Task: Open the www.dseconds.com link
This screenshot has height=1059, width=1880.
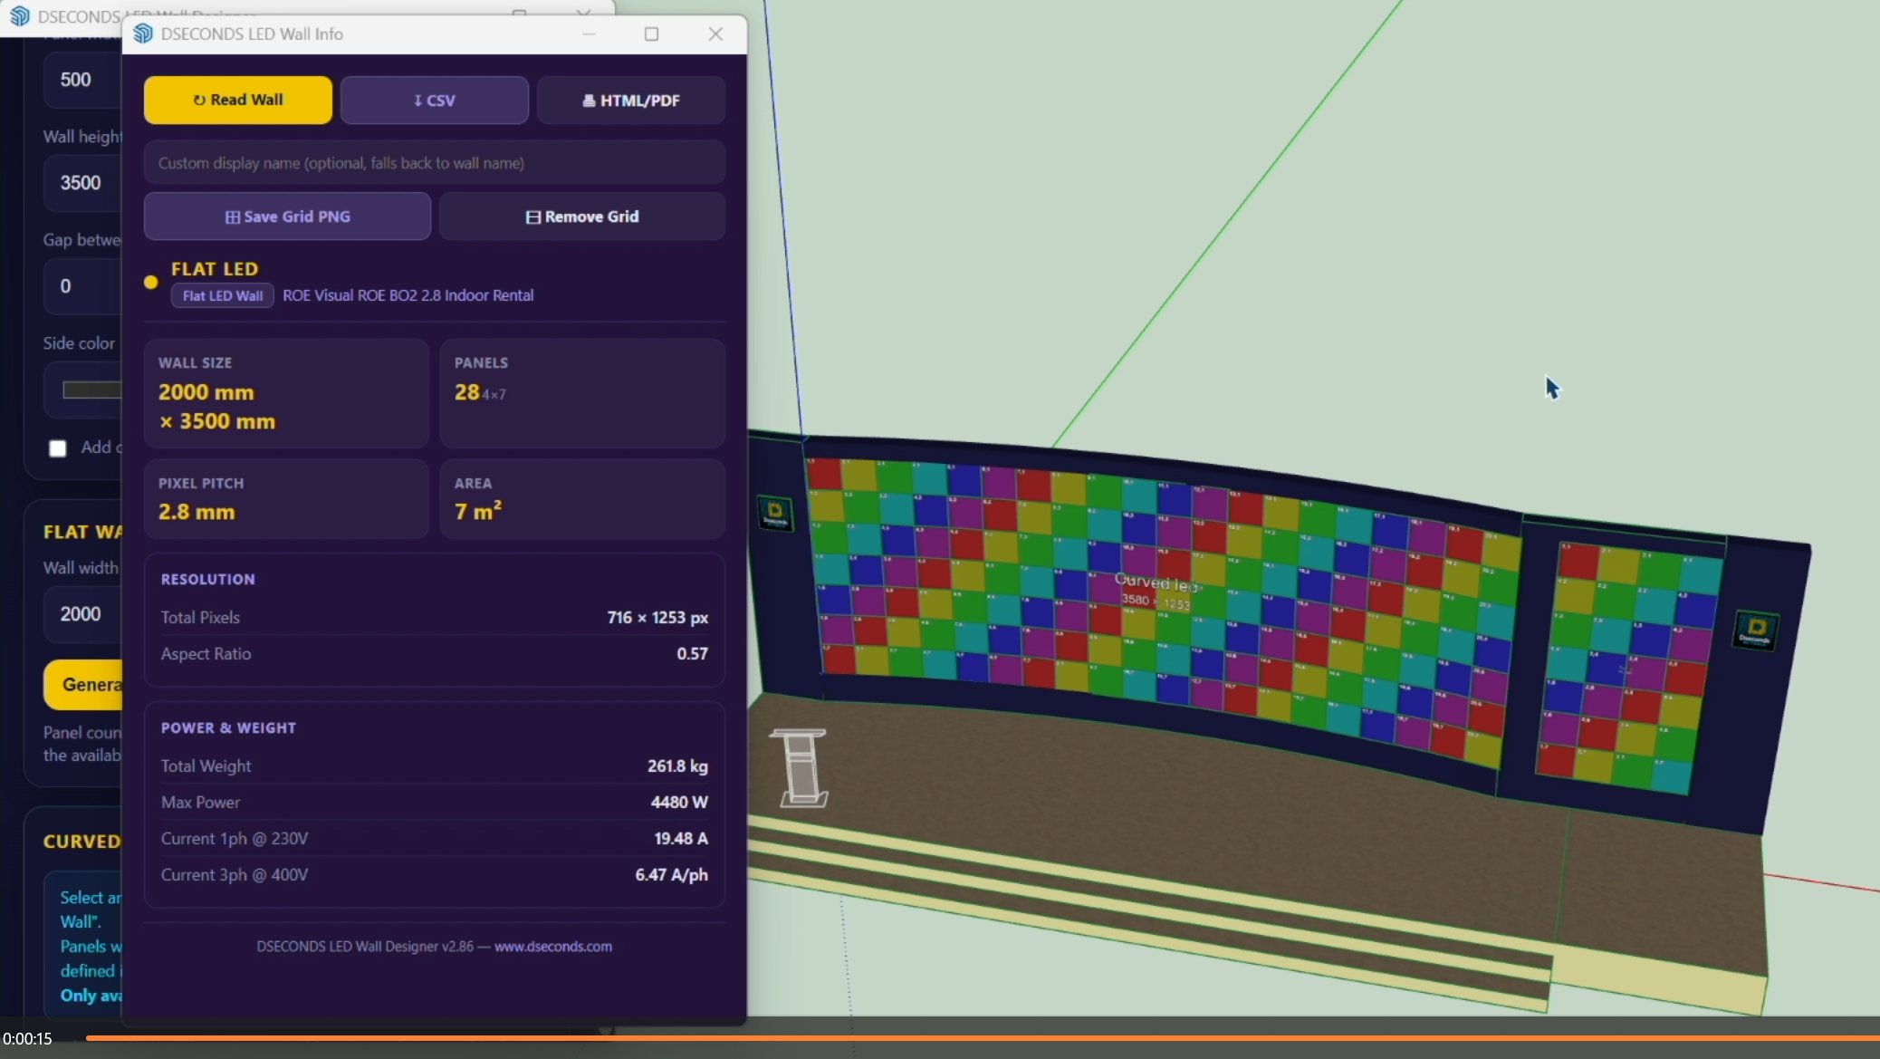Action: pos(553,946)
